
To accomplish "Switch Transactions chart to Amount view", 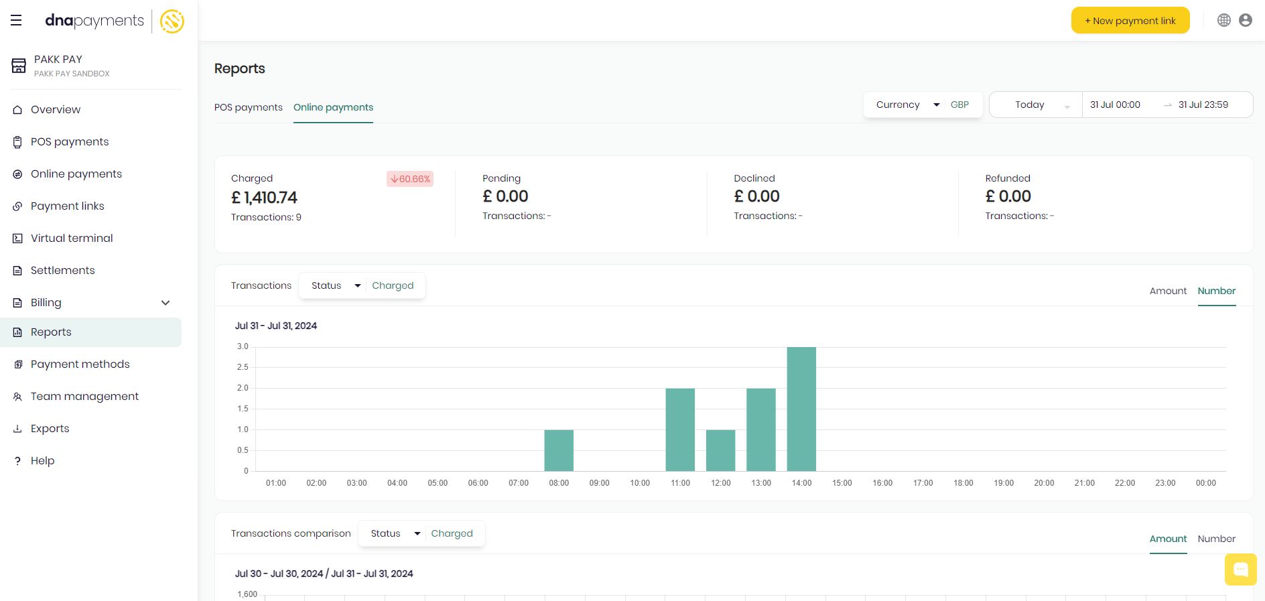I will (1167, 291).
